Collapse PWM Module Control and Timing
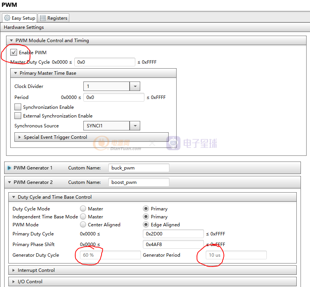The height and width of the screenshot is (287, 310). click(11, 41)
